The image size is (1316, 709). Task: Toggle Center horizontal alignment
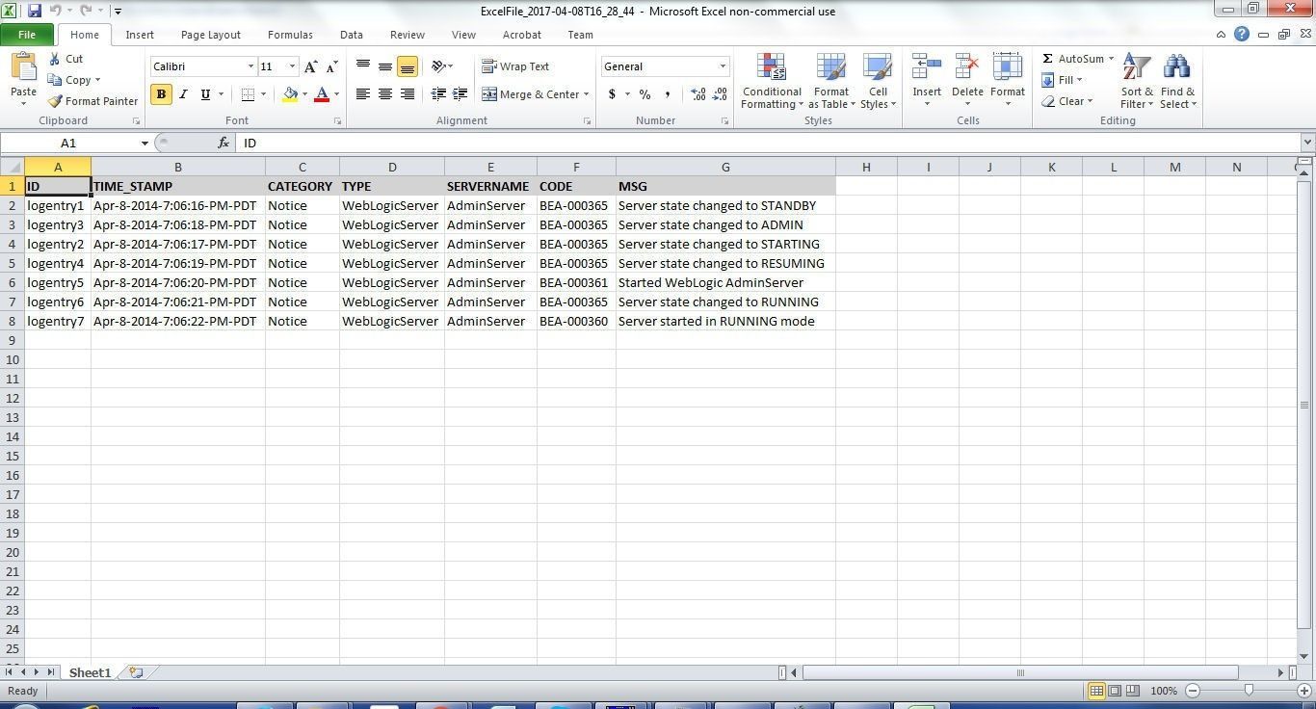[385, 94]
